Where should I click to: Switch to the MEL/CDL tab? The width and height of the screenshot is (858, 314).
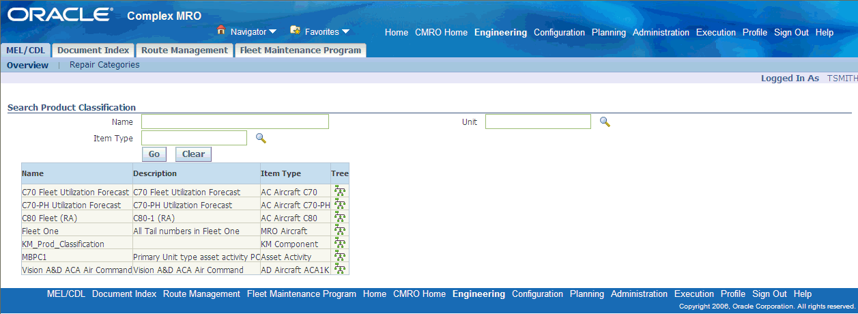[x=25, y=50]
